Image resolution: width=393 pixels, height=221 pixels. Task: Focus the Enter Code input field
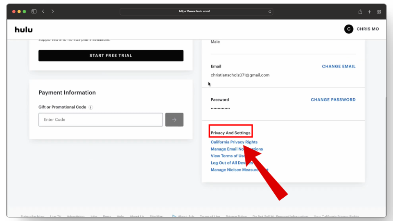click(101, 120)
